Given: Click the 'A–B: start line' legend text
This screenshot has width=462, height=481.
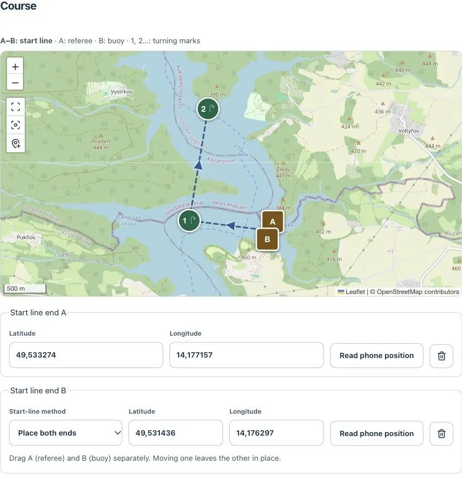Looking at the screenshot, I should click(26, 41).
